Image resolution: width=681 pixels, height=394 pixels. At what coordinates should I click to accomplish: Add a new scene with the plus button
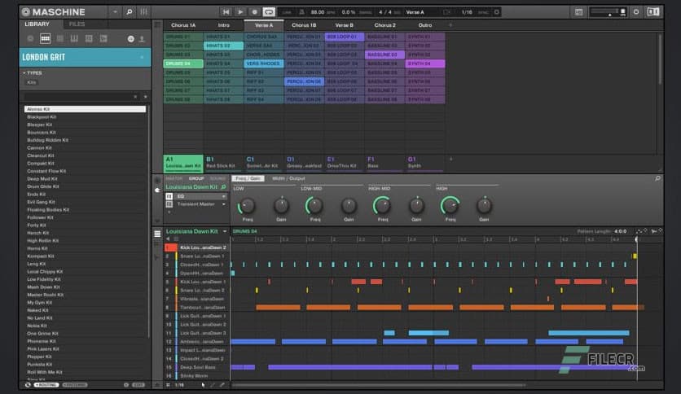pyautogui.click(x=450, y=25)
